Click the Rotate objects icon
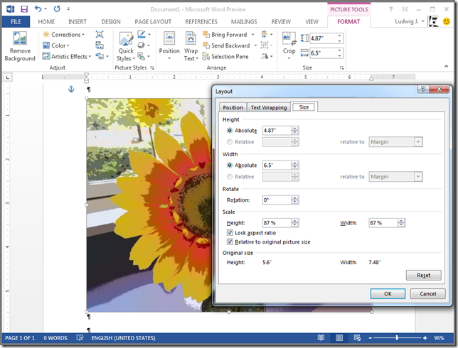Viewport: 458px width, 348px height. tap(265, 56)
